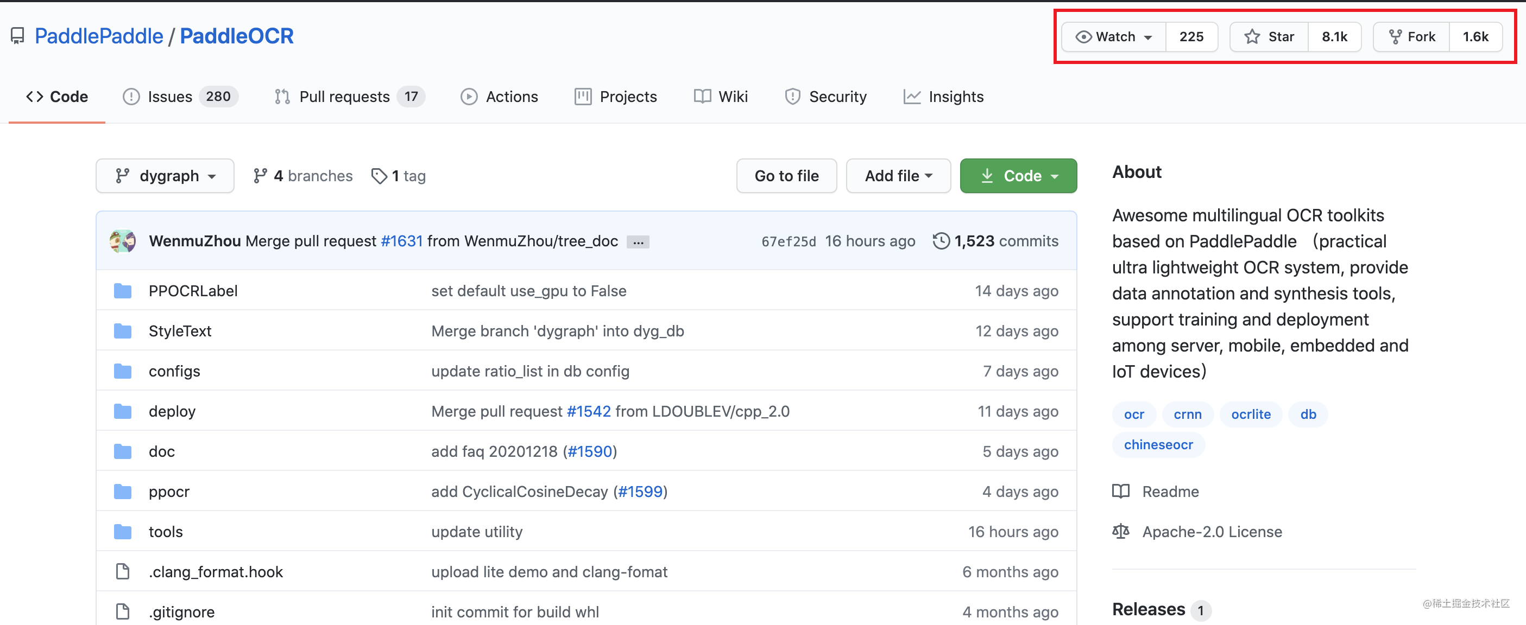Select the ocrlite topic tag
Viewport: 1526px width, 625px height.
(1251, 414)
